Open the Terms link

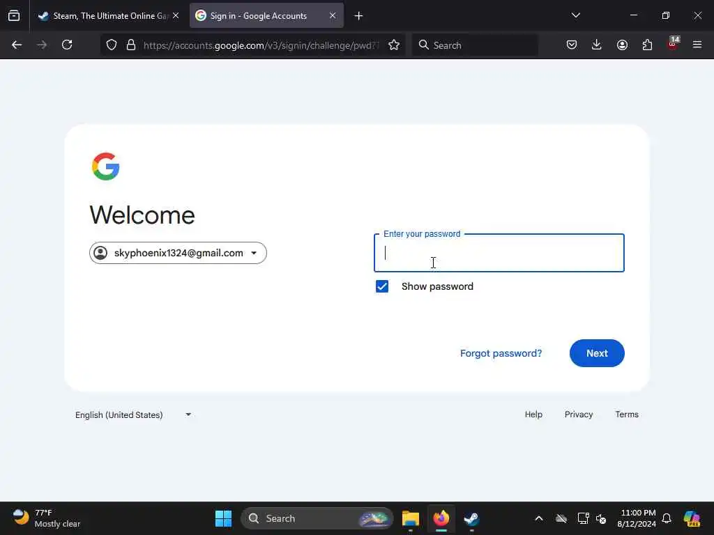[627, 414]
